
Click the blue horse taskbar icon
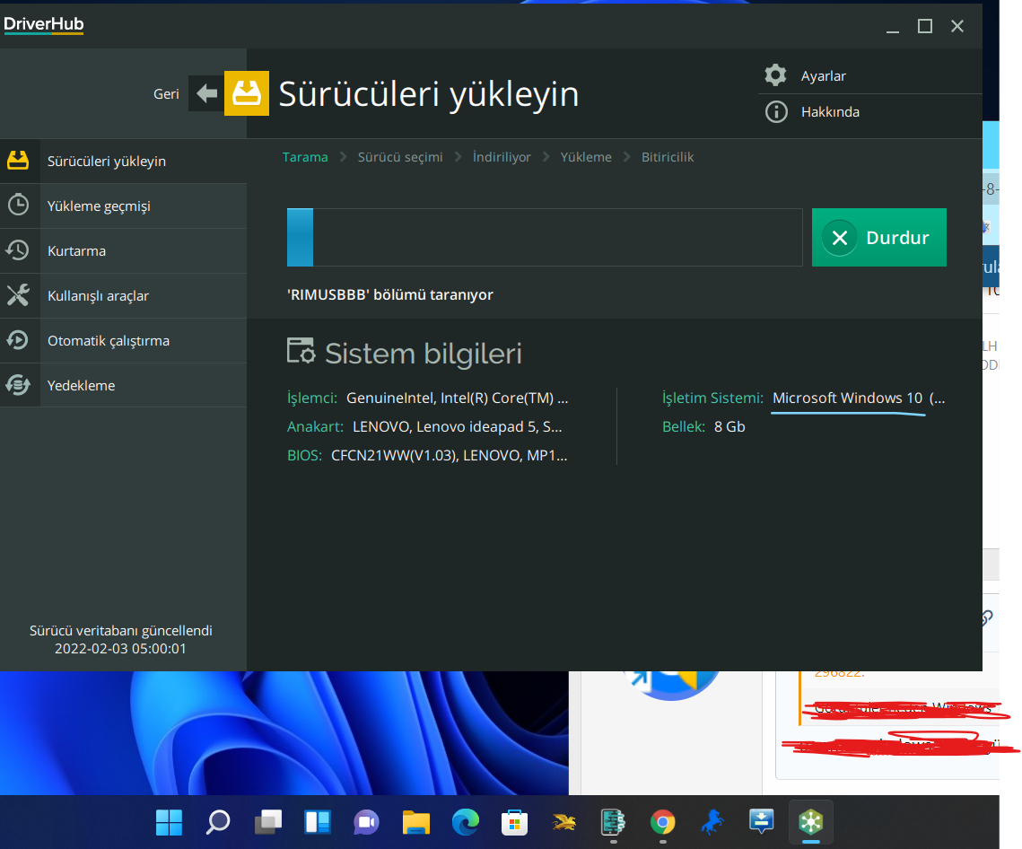pos(712,822)
